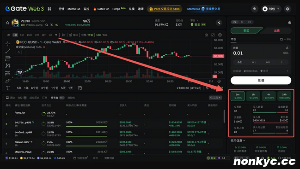300x169 pixels.
Task: Click the 54U75c holder remaining bar
Action: (86, 126)
